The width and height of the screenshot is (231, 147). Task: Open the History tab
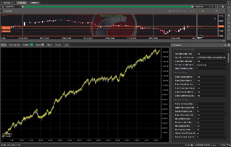[x=50, y=45]
